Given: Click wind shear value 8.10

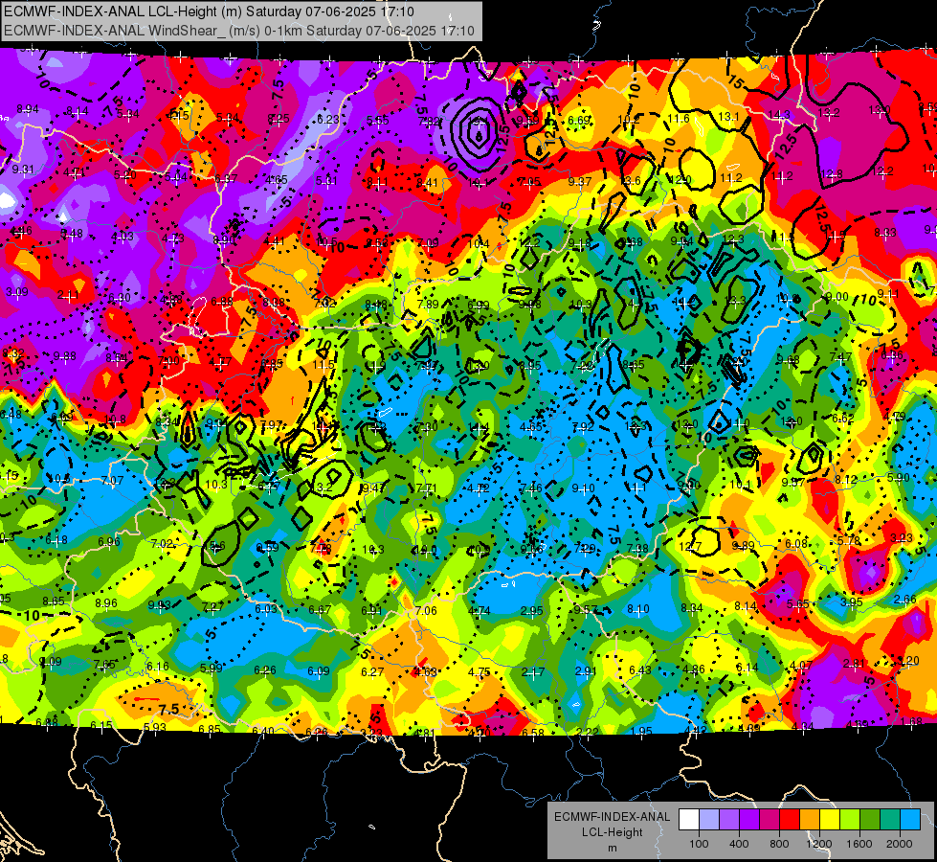Looking at the screenshot, I should (x=638, y=609).
